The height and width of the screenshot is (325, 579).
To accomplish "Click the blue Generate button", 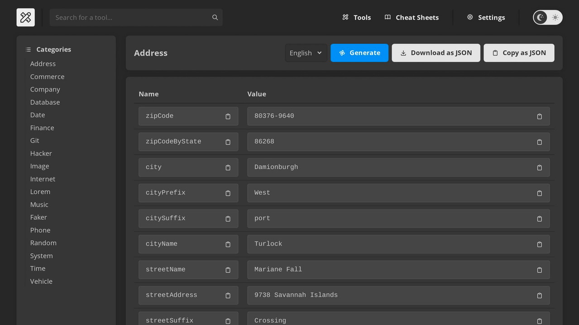I will pyautogui.click(x=359, y=53).
